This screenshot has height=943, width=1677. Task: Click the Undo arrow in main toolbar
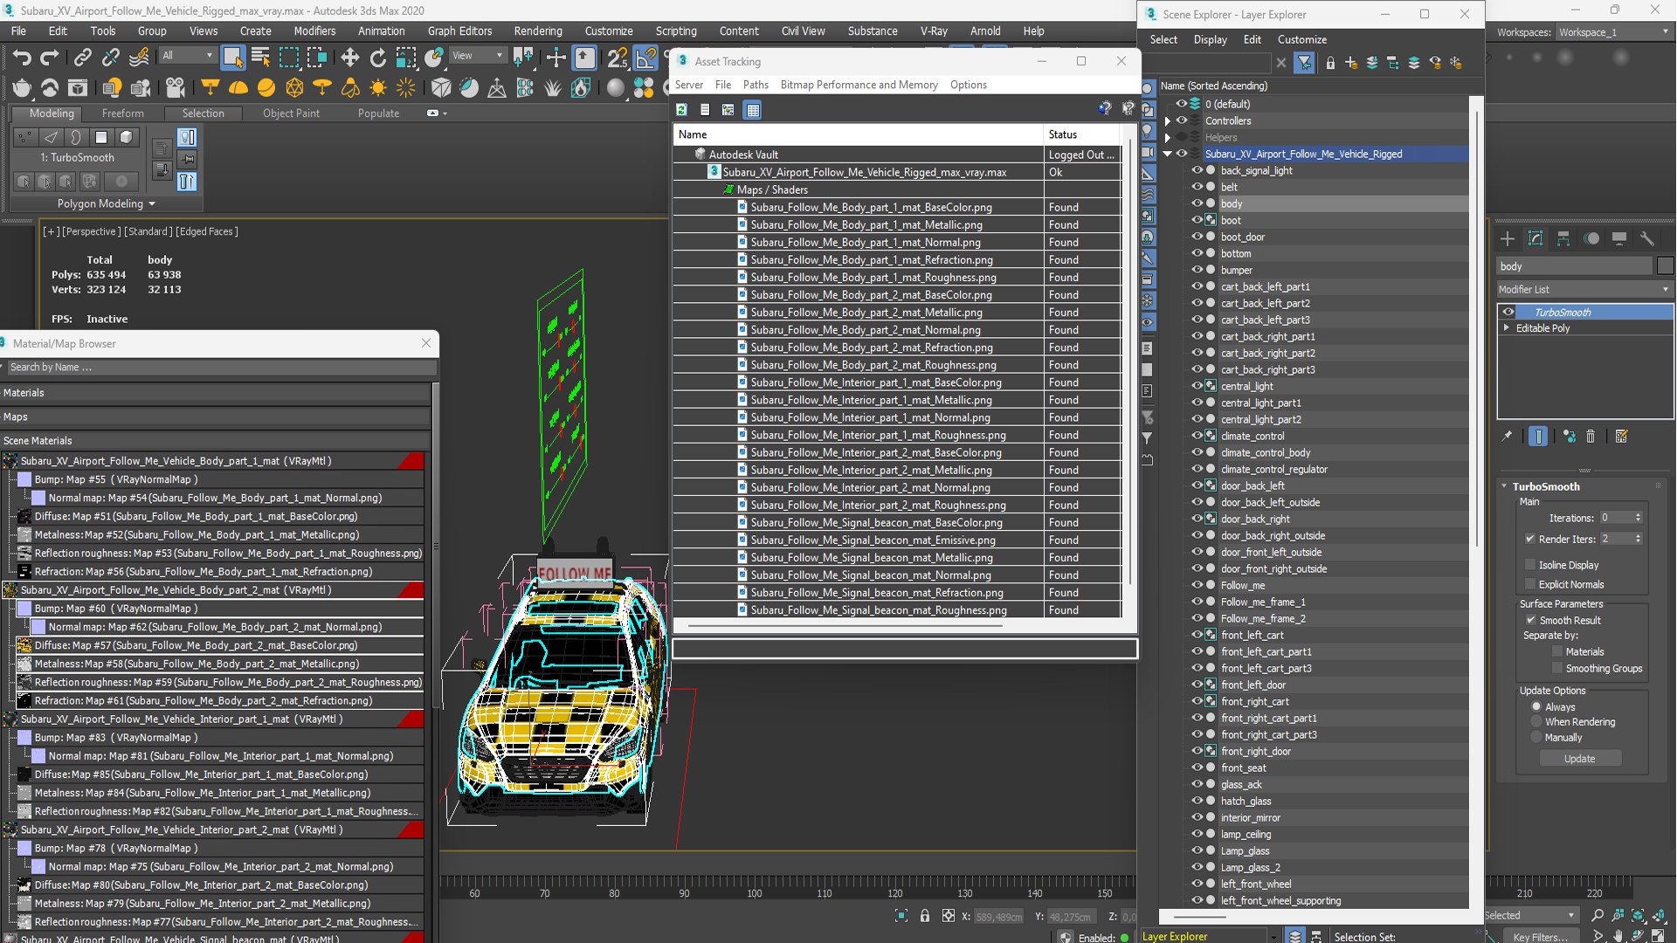click(22, 58)
